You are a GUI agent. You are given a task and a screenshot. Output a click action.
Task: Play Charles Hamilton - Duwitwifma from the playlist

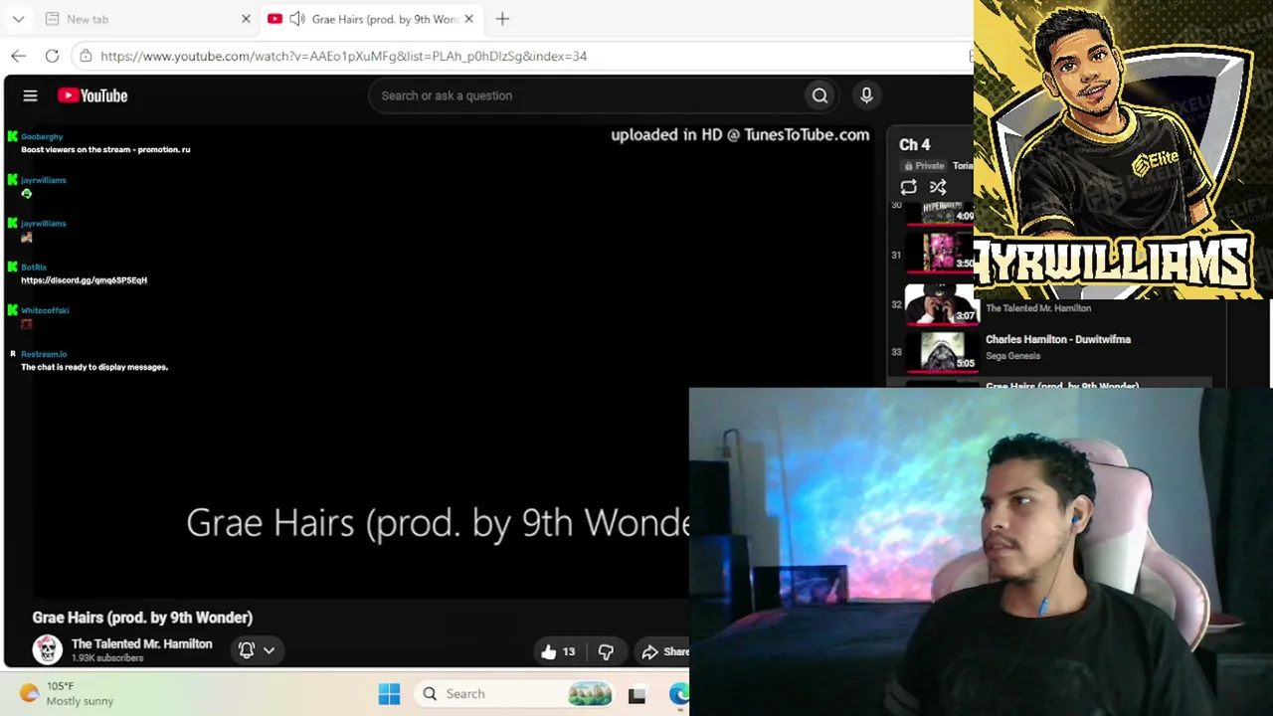pos(1058,339)
